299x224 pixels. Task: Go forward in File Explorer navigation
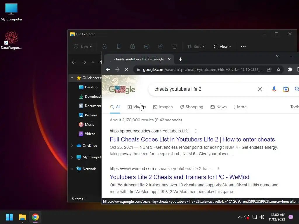(84, 62)
